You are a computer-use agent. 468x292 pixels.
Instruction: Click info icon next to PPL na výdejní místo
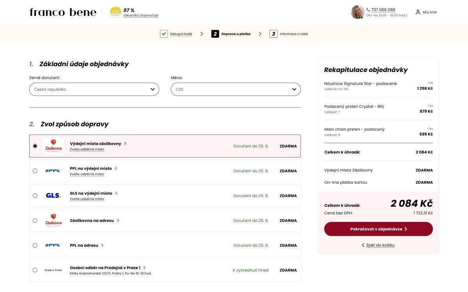point(116,169)
